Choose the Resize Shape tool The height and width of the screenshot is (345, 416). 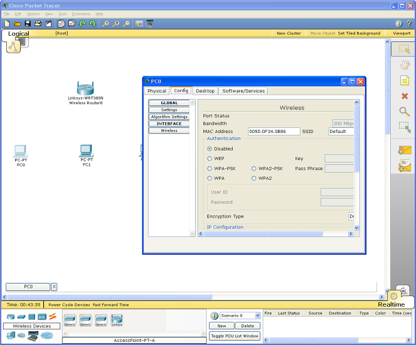pos(405,127)
